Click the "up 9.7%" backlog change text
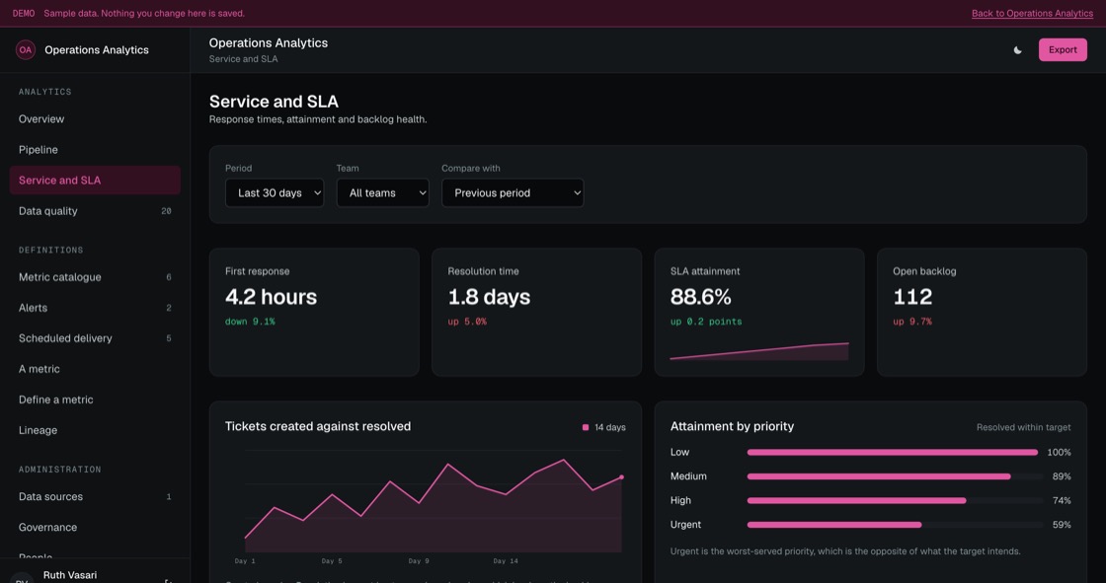Image resolution: width=1106 pixels, height=583 pixels. [912, 322]
